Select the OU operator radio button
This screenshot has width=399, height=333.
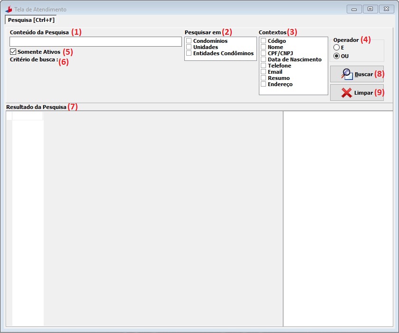click(x=337, y=56)
